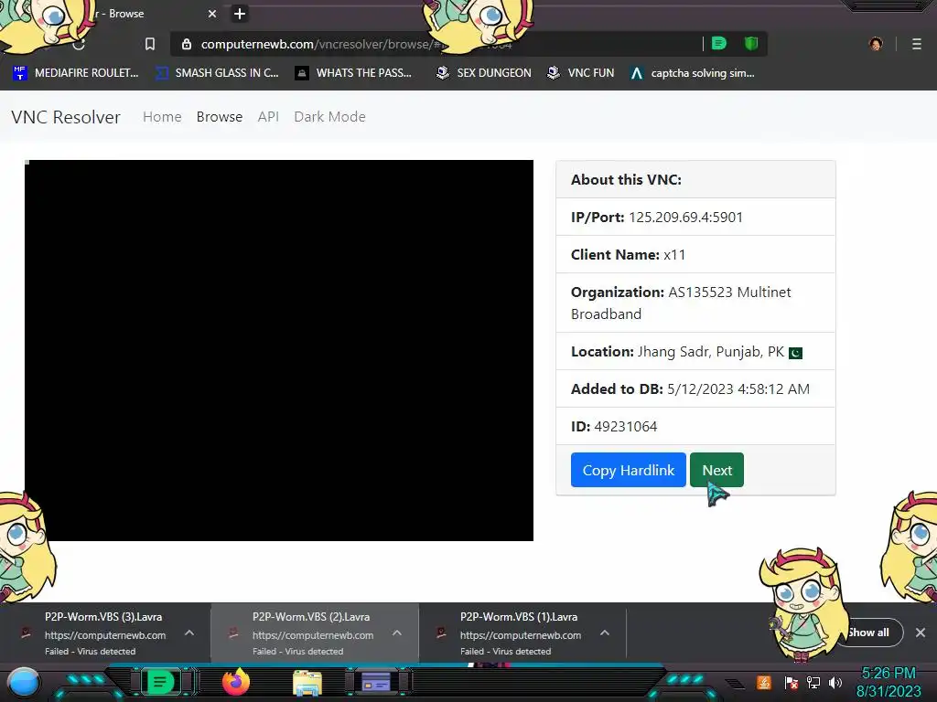937x702 pixels.
Task: Launch Firefox from taskbar
Action: 236,682
